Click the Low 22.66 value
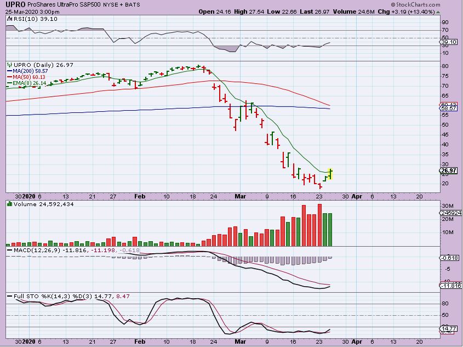 coord(282,12)
